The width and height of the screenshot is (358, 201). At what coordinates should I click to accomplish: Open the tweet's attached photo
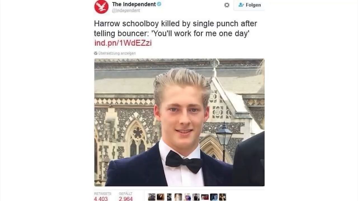(x=179, y=122)
